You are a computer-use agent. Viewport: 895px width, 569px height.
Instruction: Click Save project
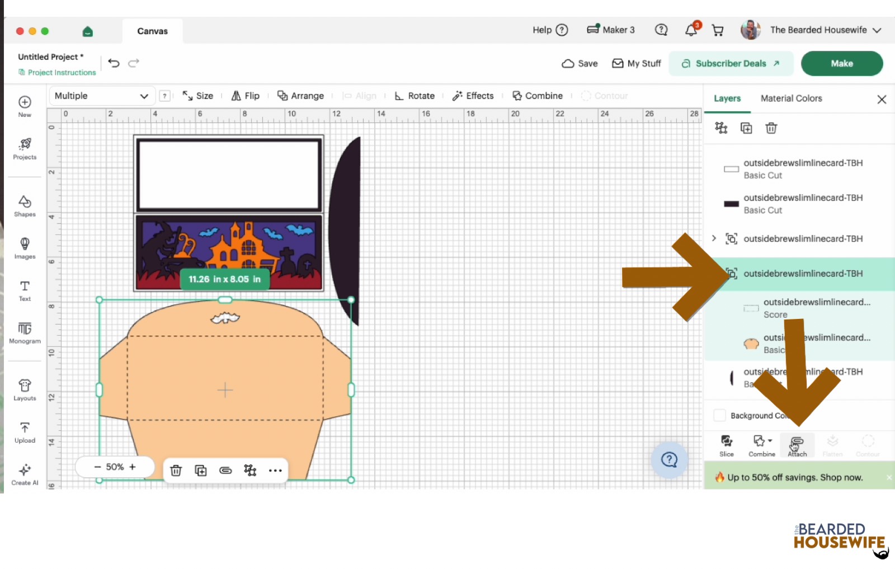[x=580, y=63]
